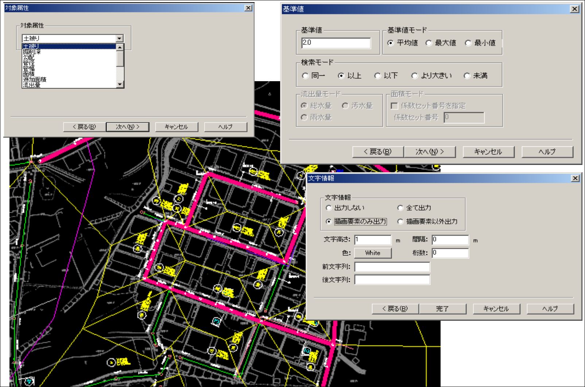585x387 pixels.
Task: Select the 以下 search mode option
Action: (378, 75)
